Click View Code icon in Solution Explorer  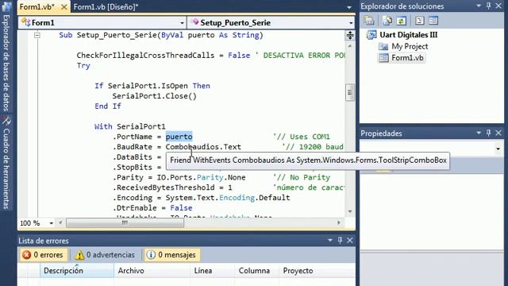click(420, 21)
